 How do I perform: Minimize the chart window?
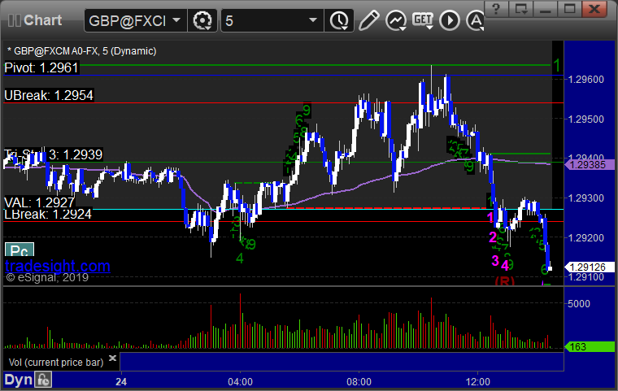[545, 8]
